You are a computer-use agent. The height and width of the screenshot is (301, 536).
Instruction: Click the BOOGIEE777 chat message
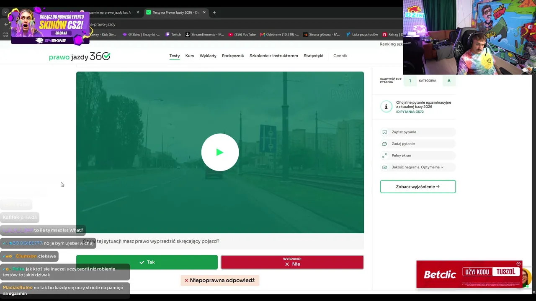48,243
